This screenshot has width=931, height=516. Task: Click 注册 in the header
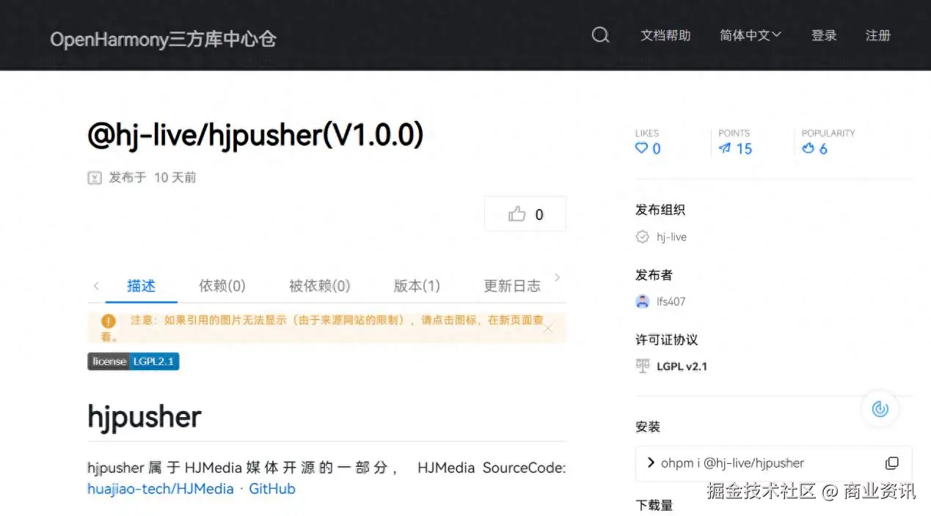tap(877, 35)
